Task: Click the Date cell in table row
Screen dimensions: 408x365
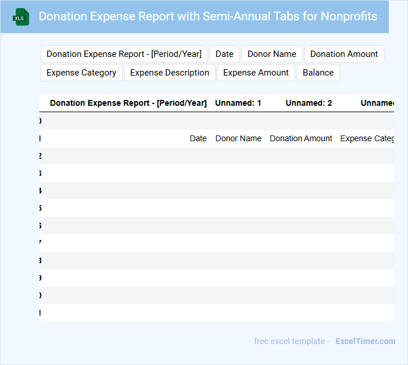Action: (x=198, y=138)
